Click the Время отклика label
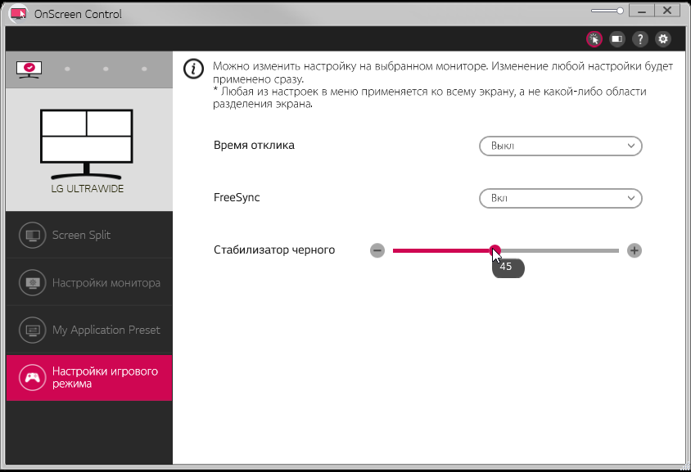 coord(254,146)
